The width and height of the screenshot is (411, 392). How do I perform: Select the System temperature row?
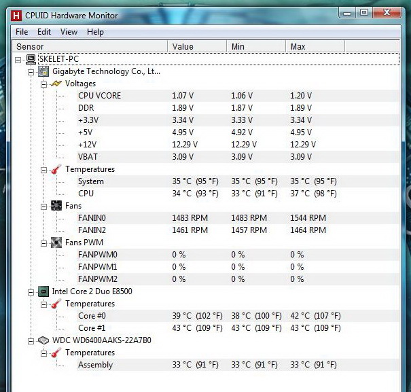pos(238,181)
